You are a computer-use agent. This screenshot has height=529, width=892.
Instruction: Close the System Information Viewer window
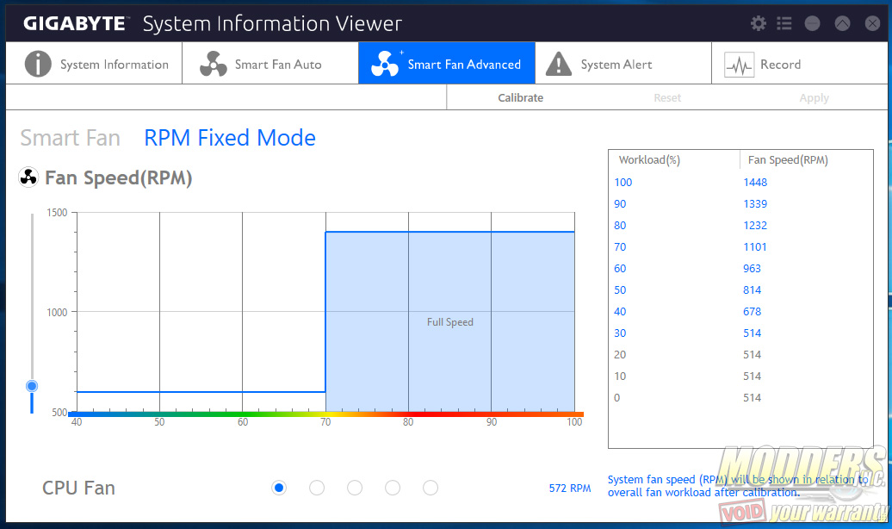(x=872, y=23)
